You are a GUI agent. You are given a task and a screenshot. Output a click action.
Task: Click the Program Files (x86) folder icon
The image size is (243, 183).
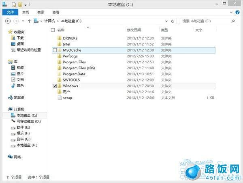coord(60,68)
